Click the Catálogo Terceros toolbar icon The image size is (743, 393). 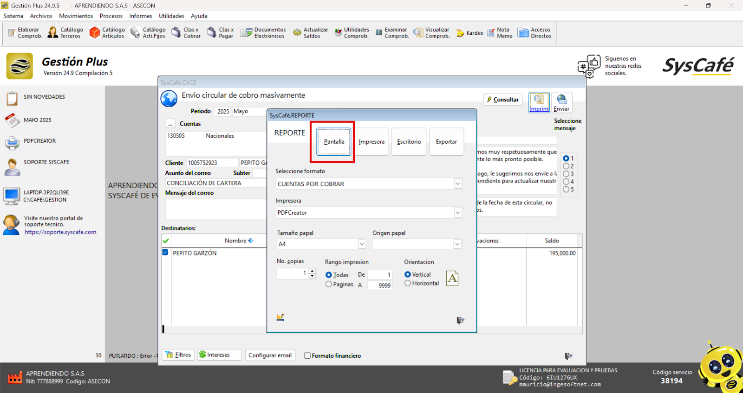click(x=65, y=33)
